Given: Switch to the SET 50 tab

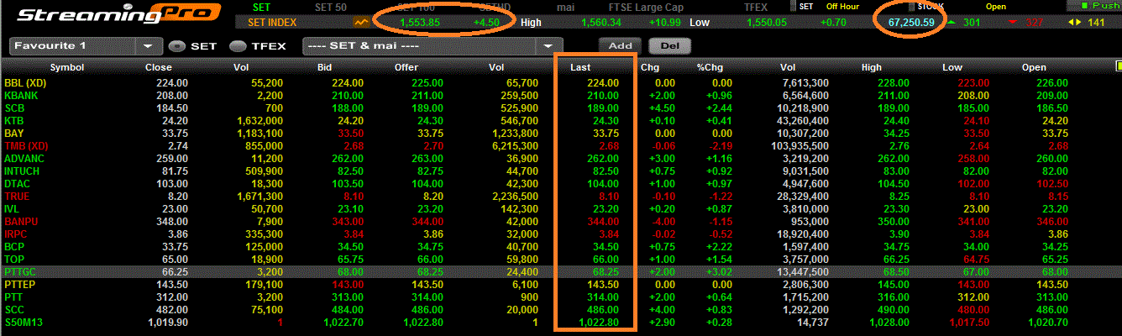Looking at the screenshot, I should point(330,7).
